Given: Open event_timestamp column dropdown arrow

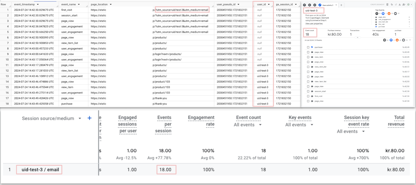Looking at the screenshot, I should [x=38, y=5].
